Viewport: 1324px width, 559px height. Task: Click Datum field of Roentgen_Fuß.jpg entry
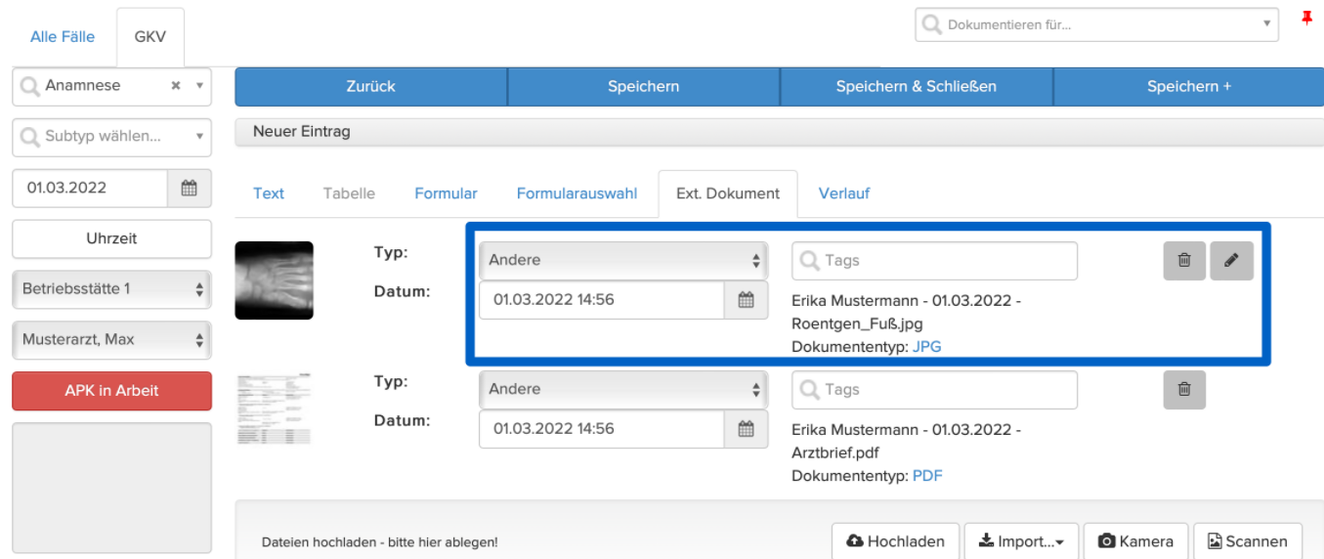pos(601,300)
